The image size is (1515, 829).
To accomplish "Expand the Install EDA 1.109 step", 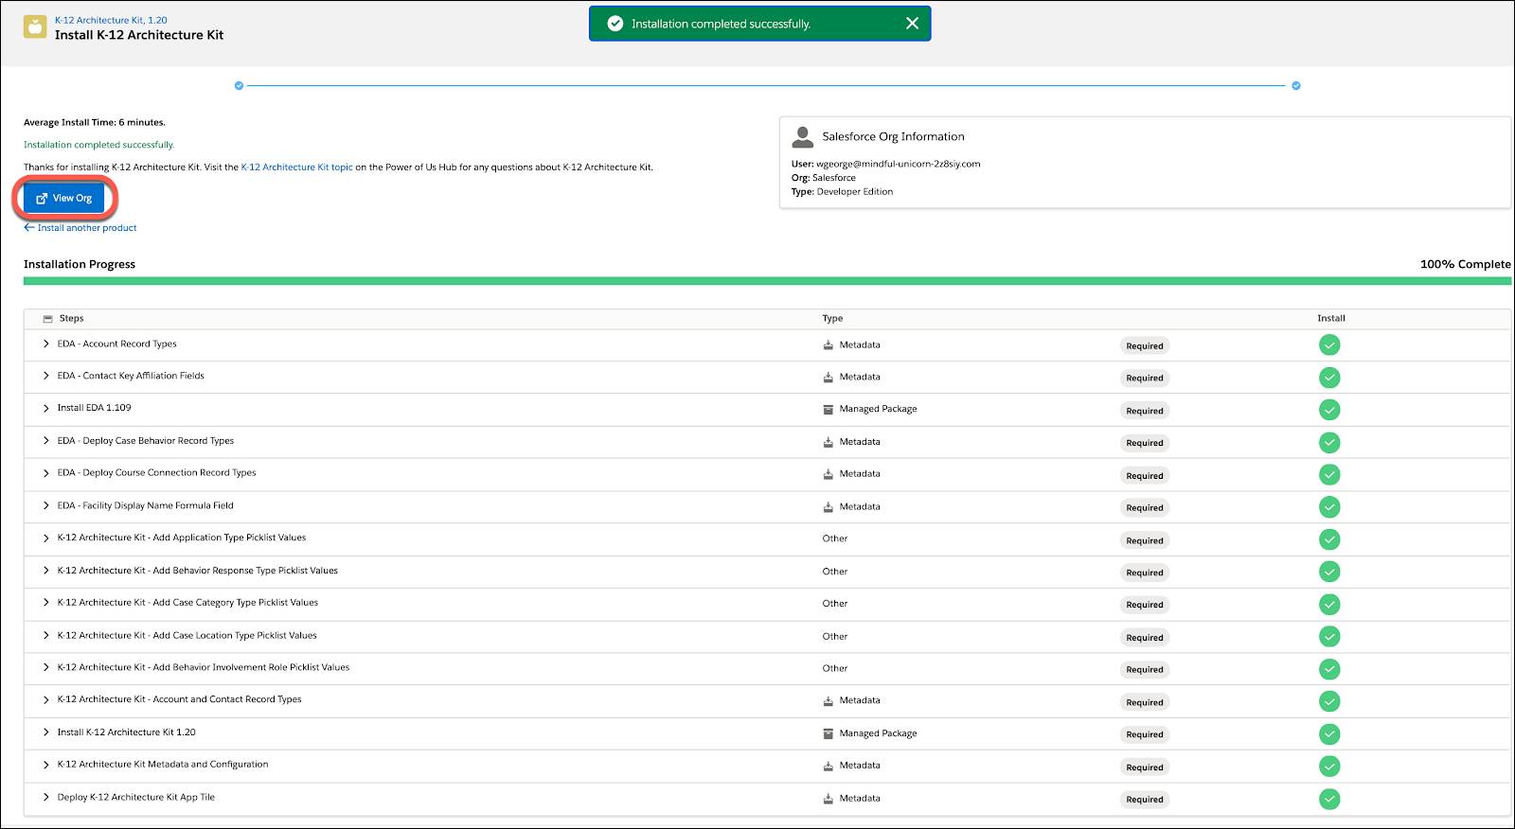I will pos(45,409).
